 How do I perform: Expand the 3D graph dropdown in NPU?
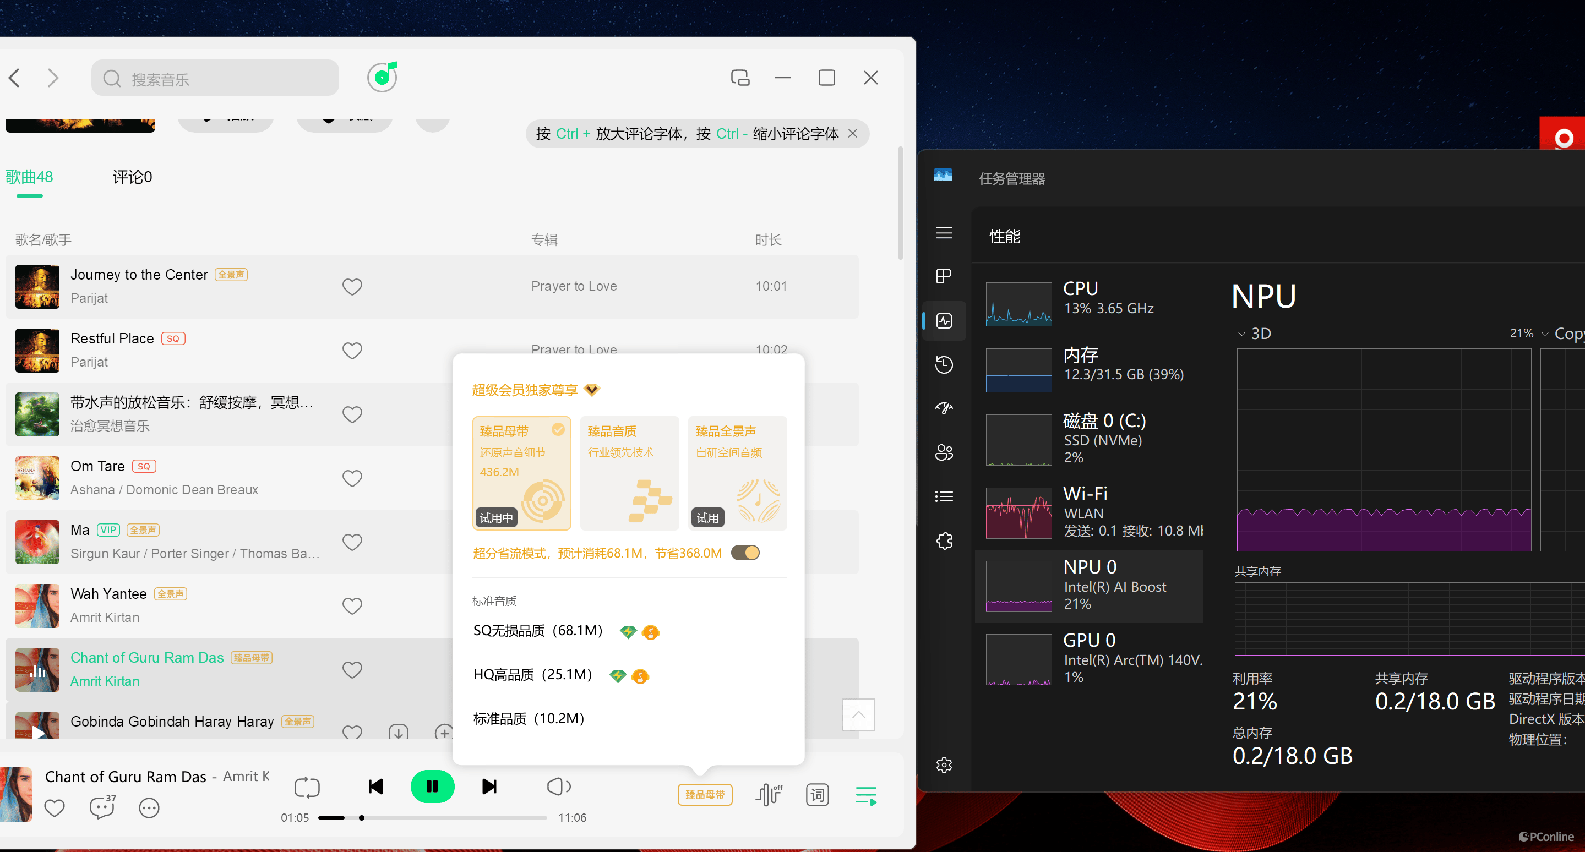click(1241, 334)
